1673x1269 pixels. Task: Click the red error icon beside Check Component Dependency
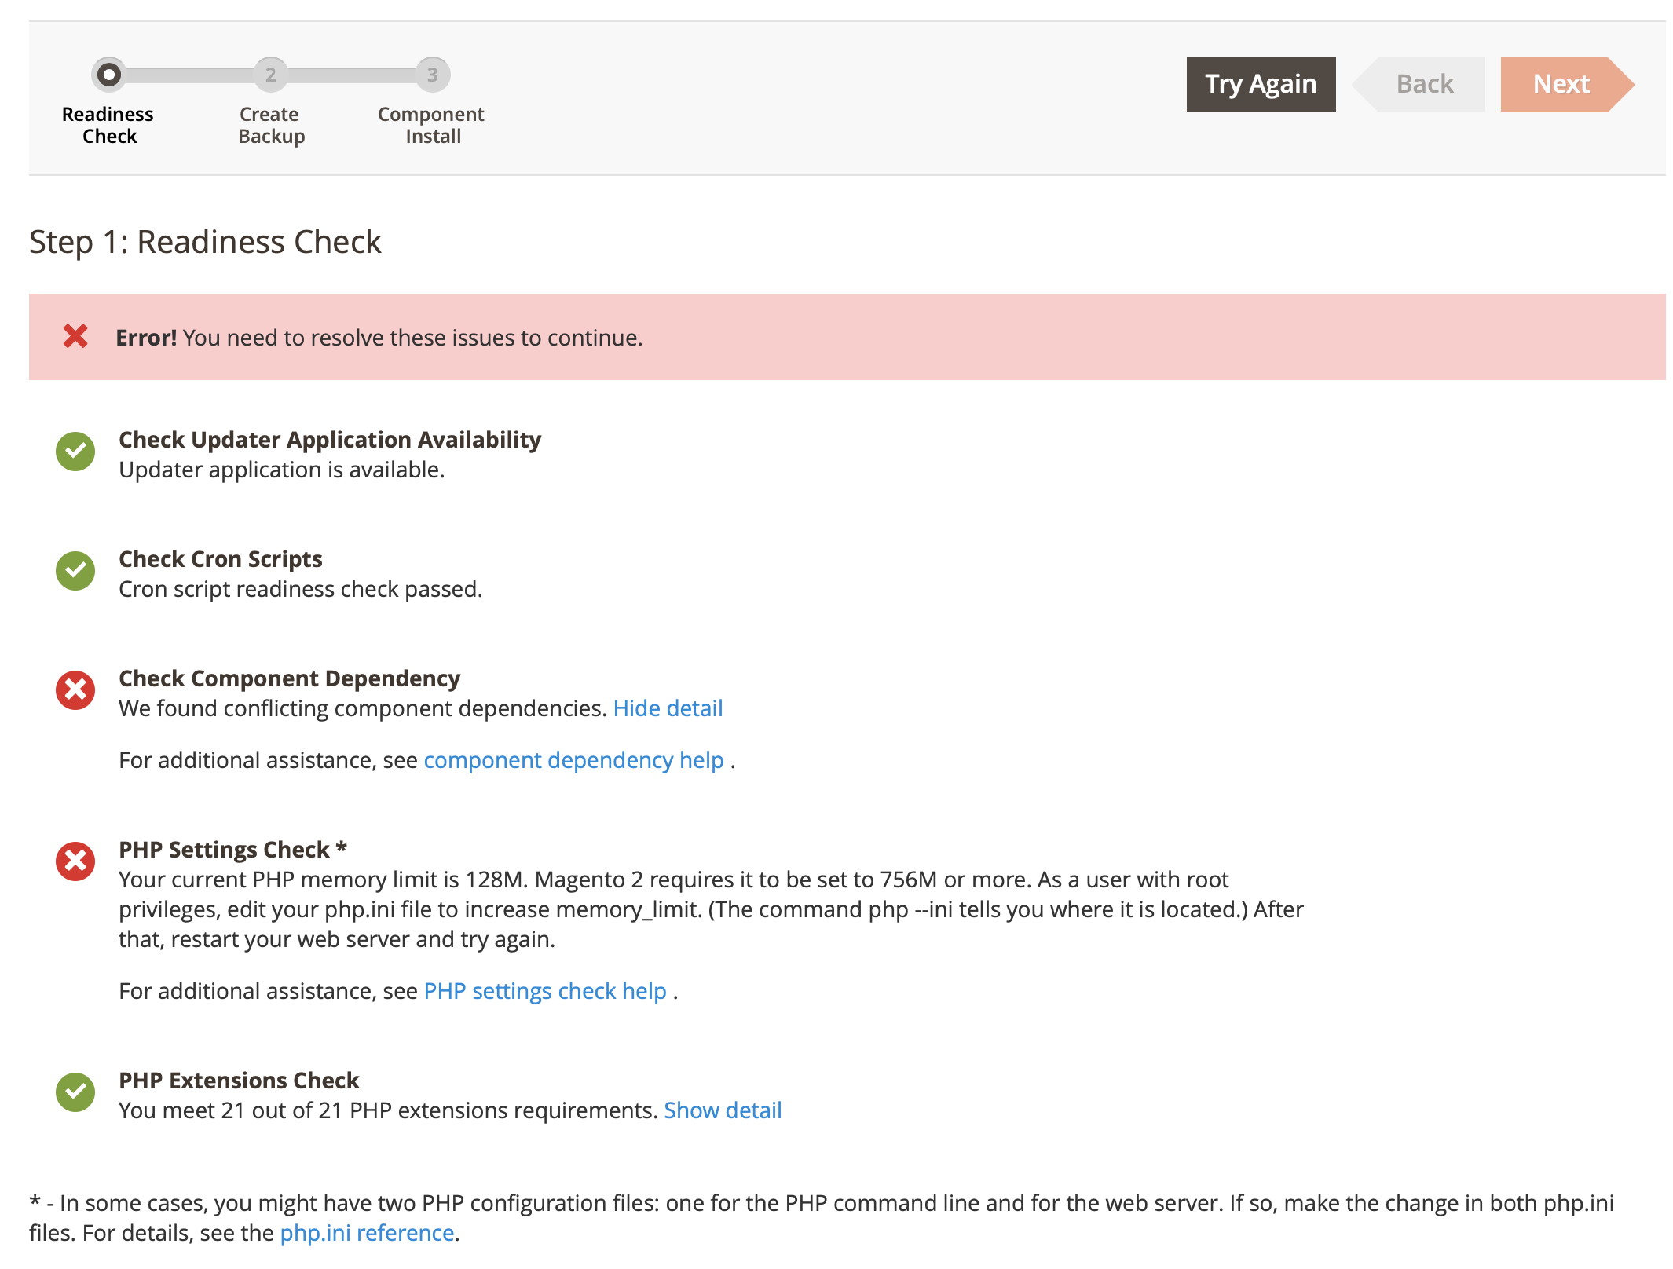click(x=75, y=690)
